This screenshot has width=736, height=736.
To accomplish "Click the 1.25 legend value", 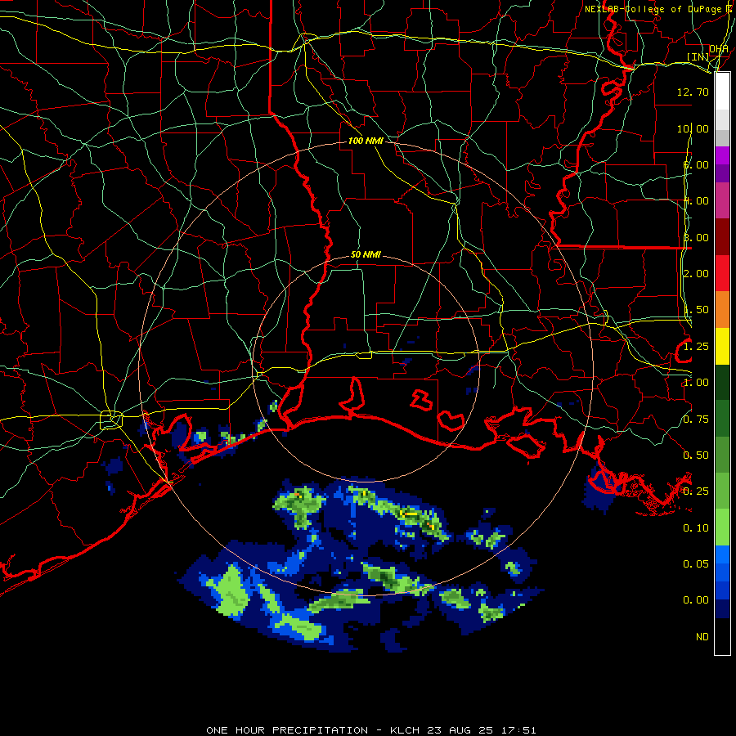I will click(x=696, y=347).
